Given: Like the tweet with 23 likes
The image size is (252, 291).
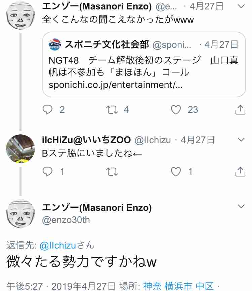Looking at the screenshot, I should click(176, 109).
